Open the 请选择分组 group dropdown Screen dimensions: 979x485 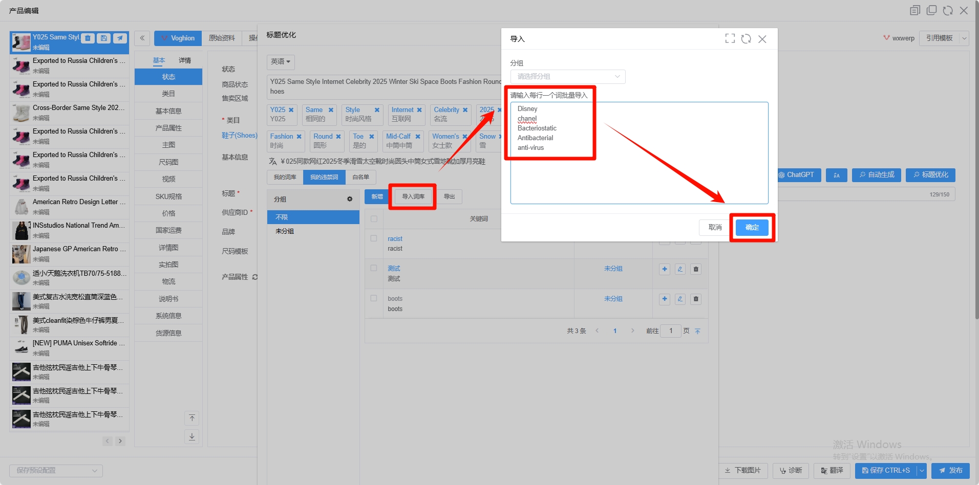(567, 77)
